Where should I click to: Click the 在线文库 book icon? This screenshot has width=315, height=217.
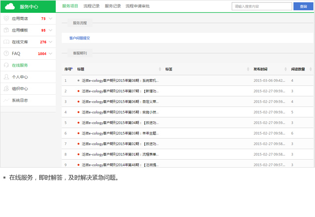(x=6, y=42)
